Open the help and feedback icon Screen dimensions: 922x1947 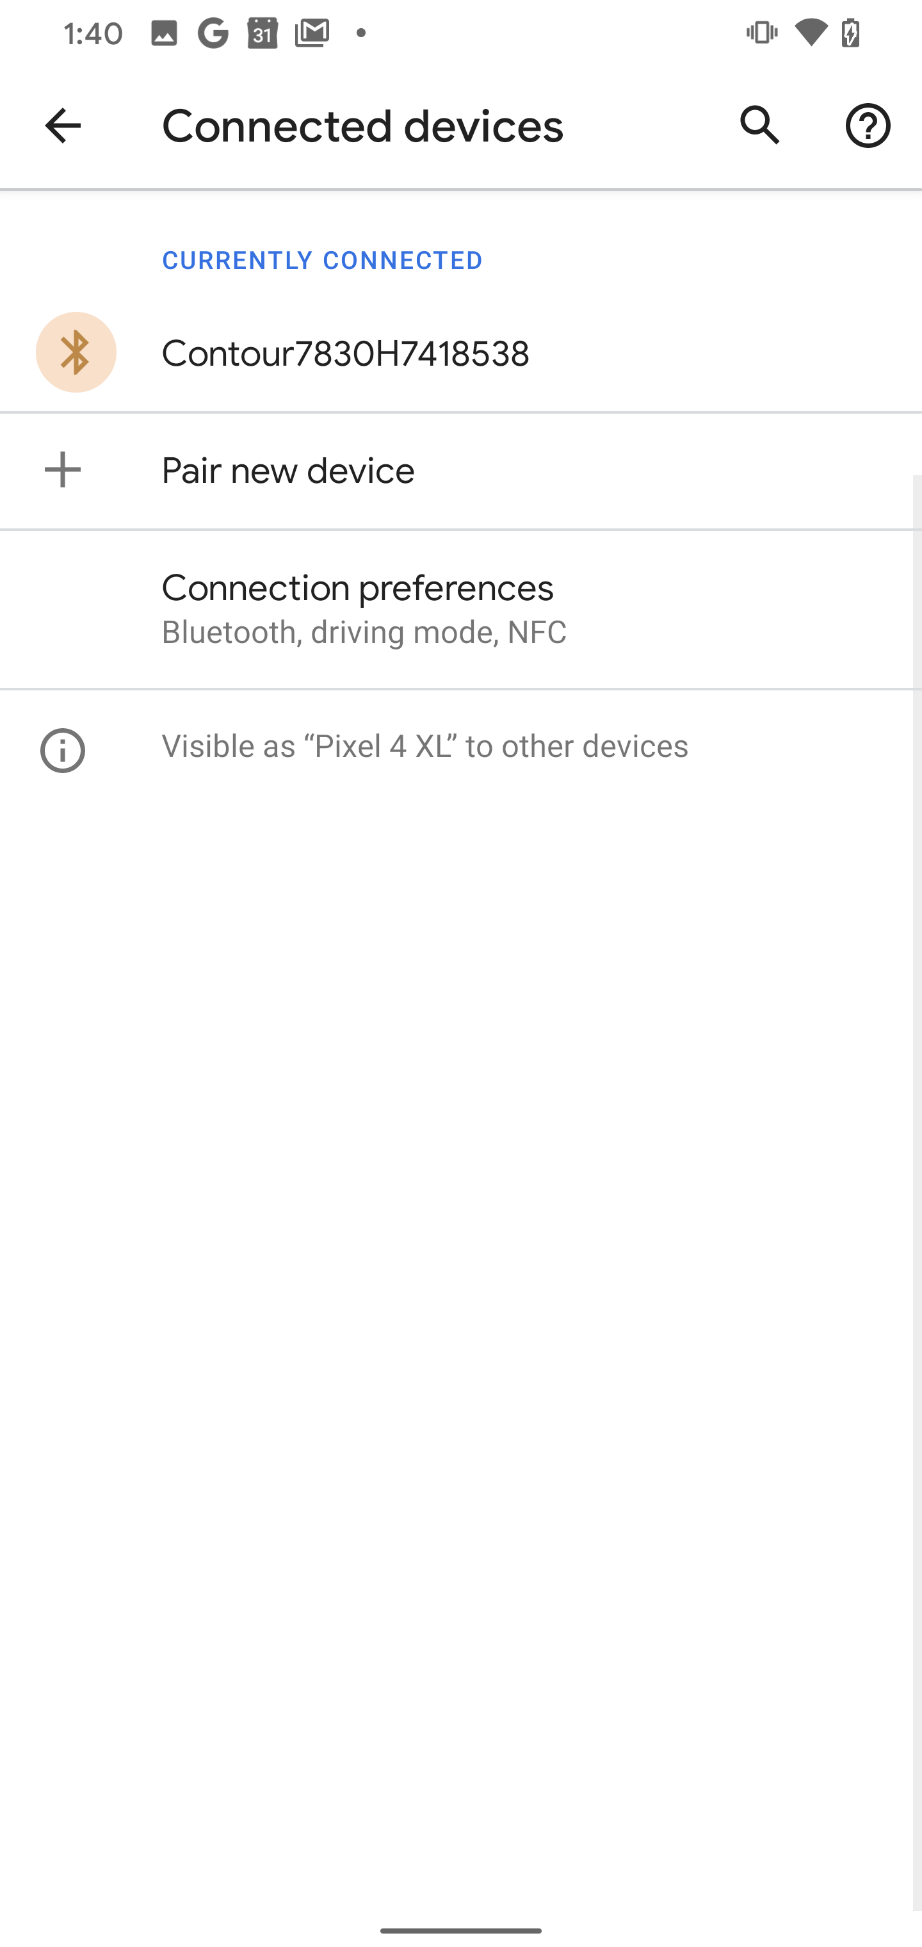click(867, 126)
